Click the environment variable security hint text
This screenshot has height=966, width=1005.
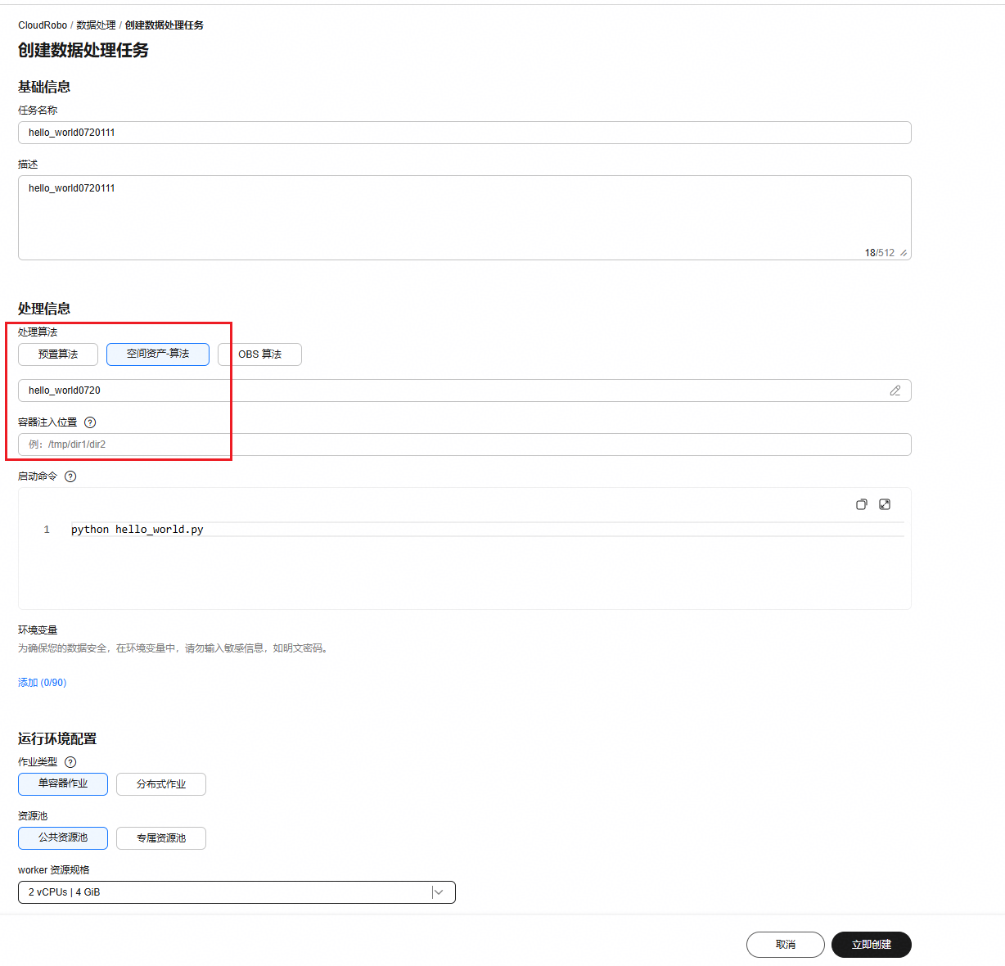tap(174, 648)
